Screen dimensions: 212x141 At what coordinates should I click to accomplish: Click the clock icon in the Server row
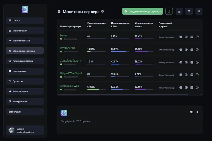[181, 37]
